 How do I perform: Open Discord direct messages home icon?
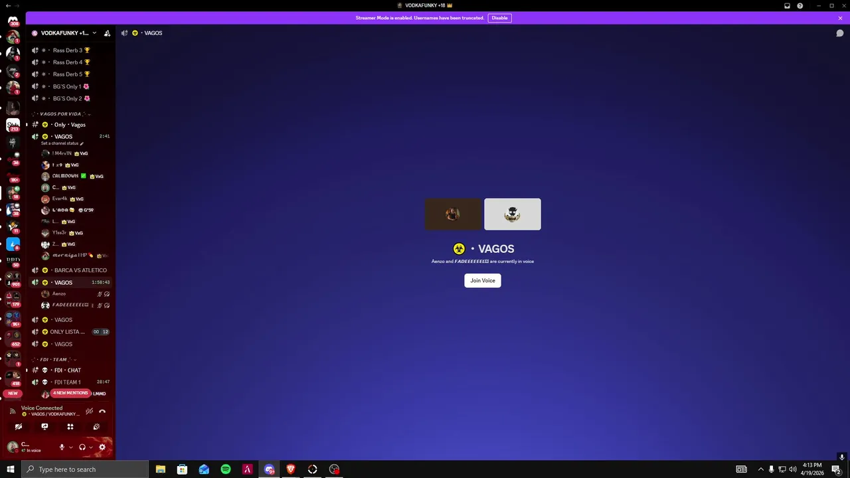[13, 20]
